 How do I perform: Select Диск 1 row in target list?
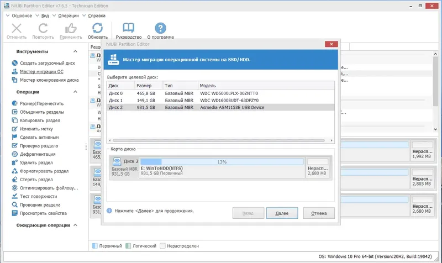coord(220,101)
